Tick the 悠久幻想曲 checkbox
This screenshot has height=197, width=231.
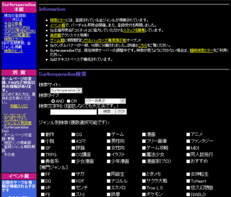[188, 188]
